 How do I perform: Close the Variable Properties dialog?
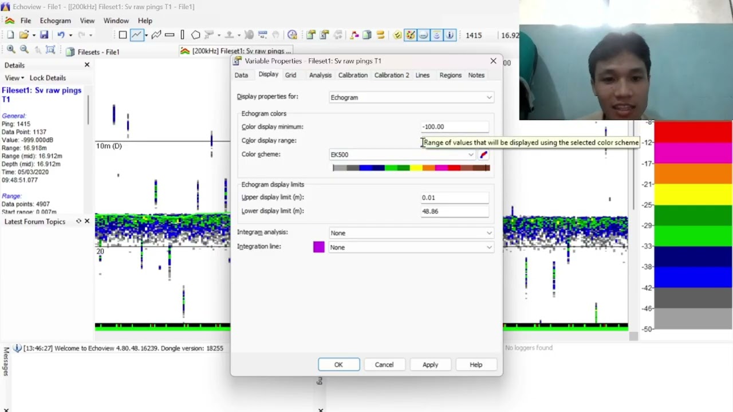(493, 61)
